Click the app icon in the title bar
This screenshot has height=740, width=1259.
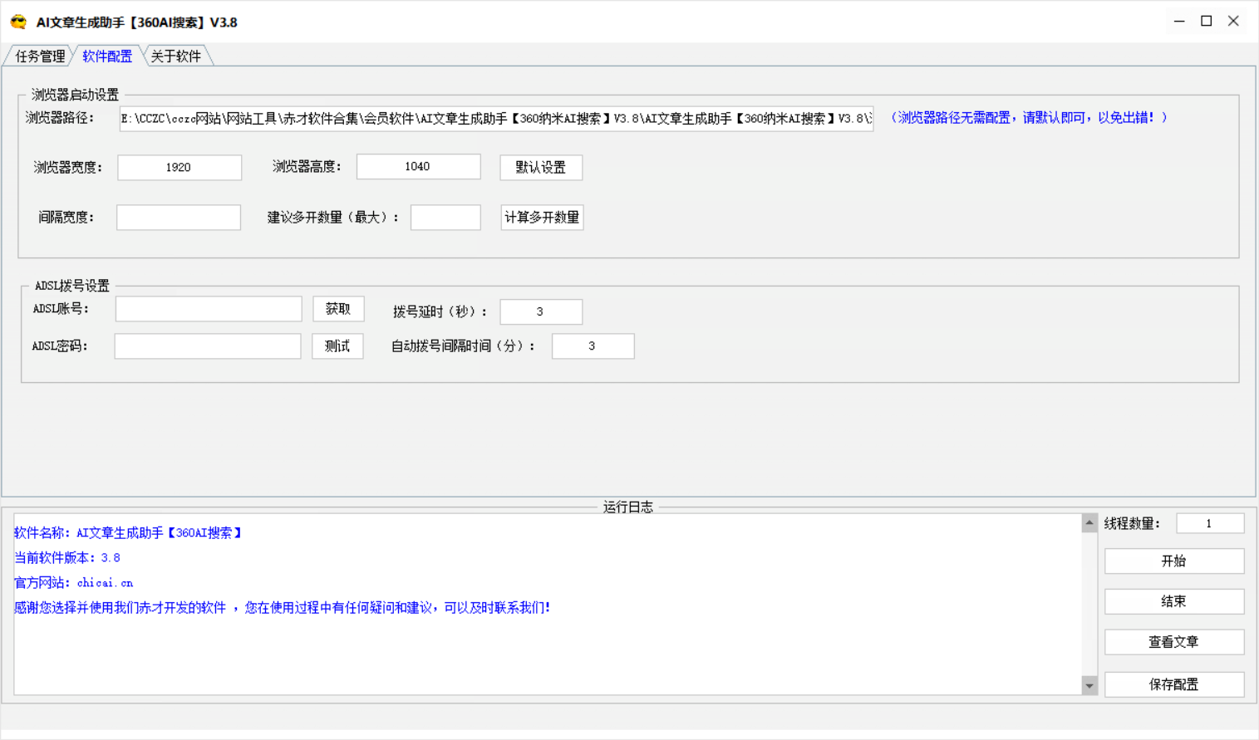tap(18, 22)
